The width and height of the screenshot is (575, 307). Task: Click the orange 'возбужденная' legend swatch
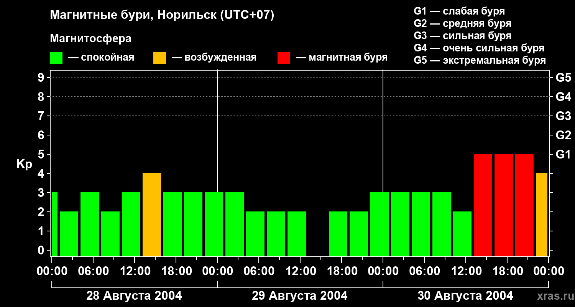[x=160, y=58]
